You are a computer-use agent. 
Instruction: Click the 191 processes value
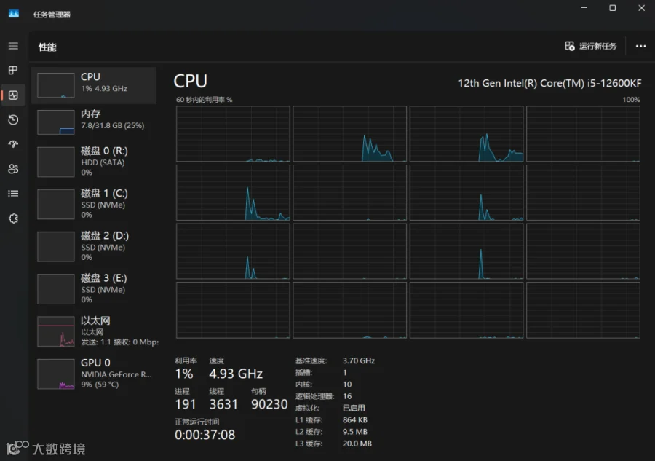(185, 404)
